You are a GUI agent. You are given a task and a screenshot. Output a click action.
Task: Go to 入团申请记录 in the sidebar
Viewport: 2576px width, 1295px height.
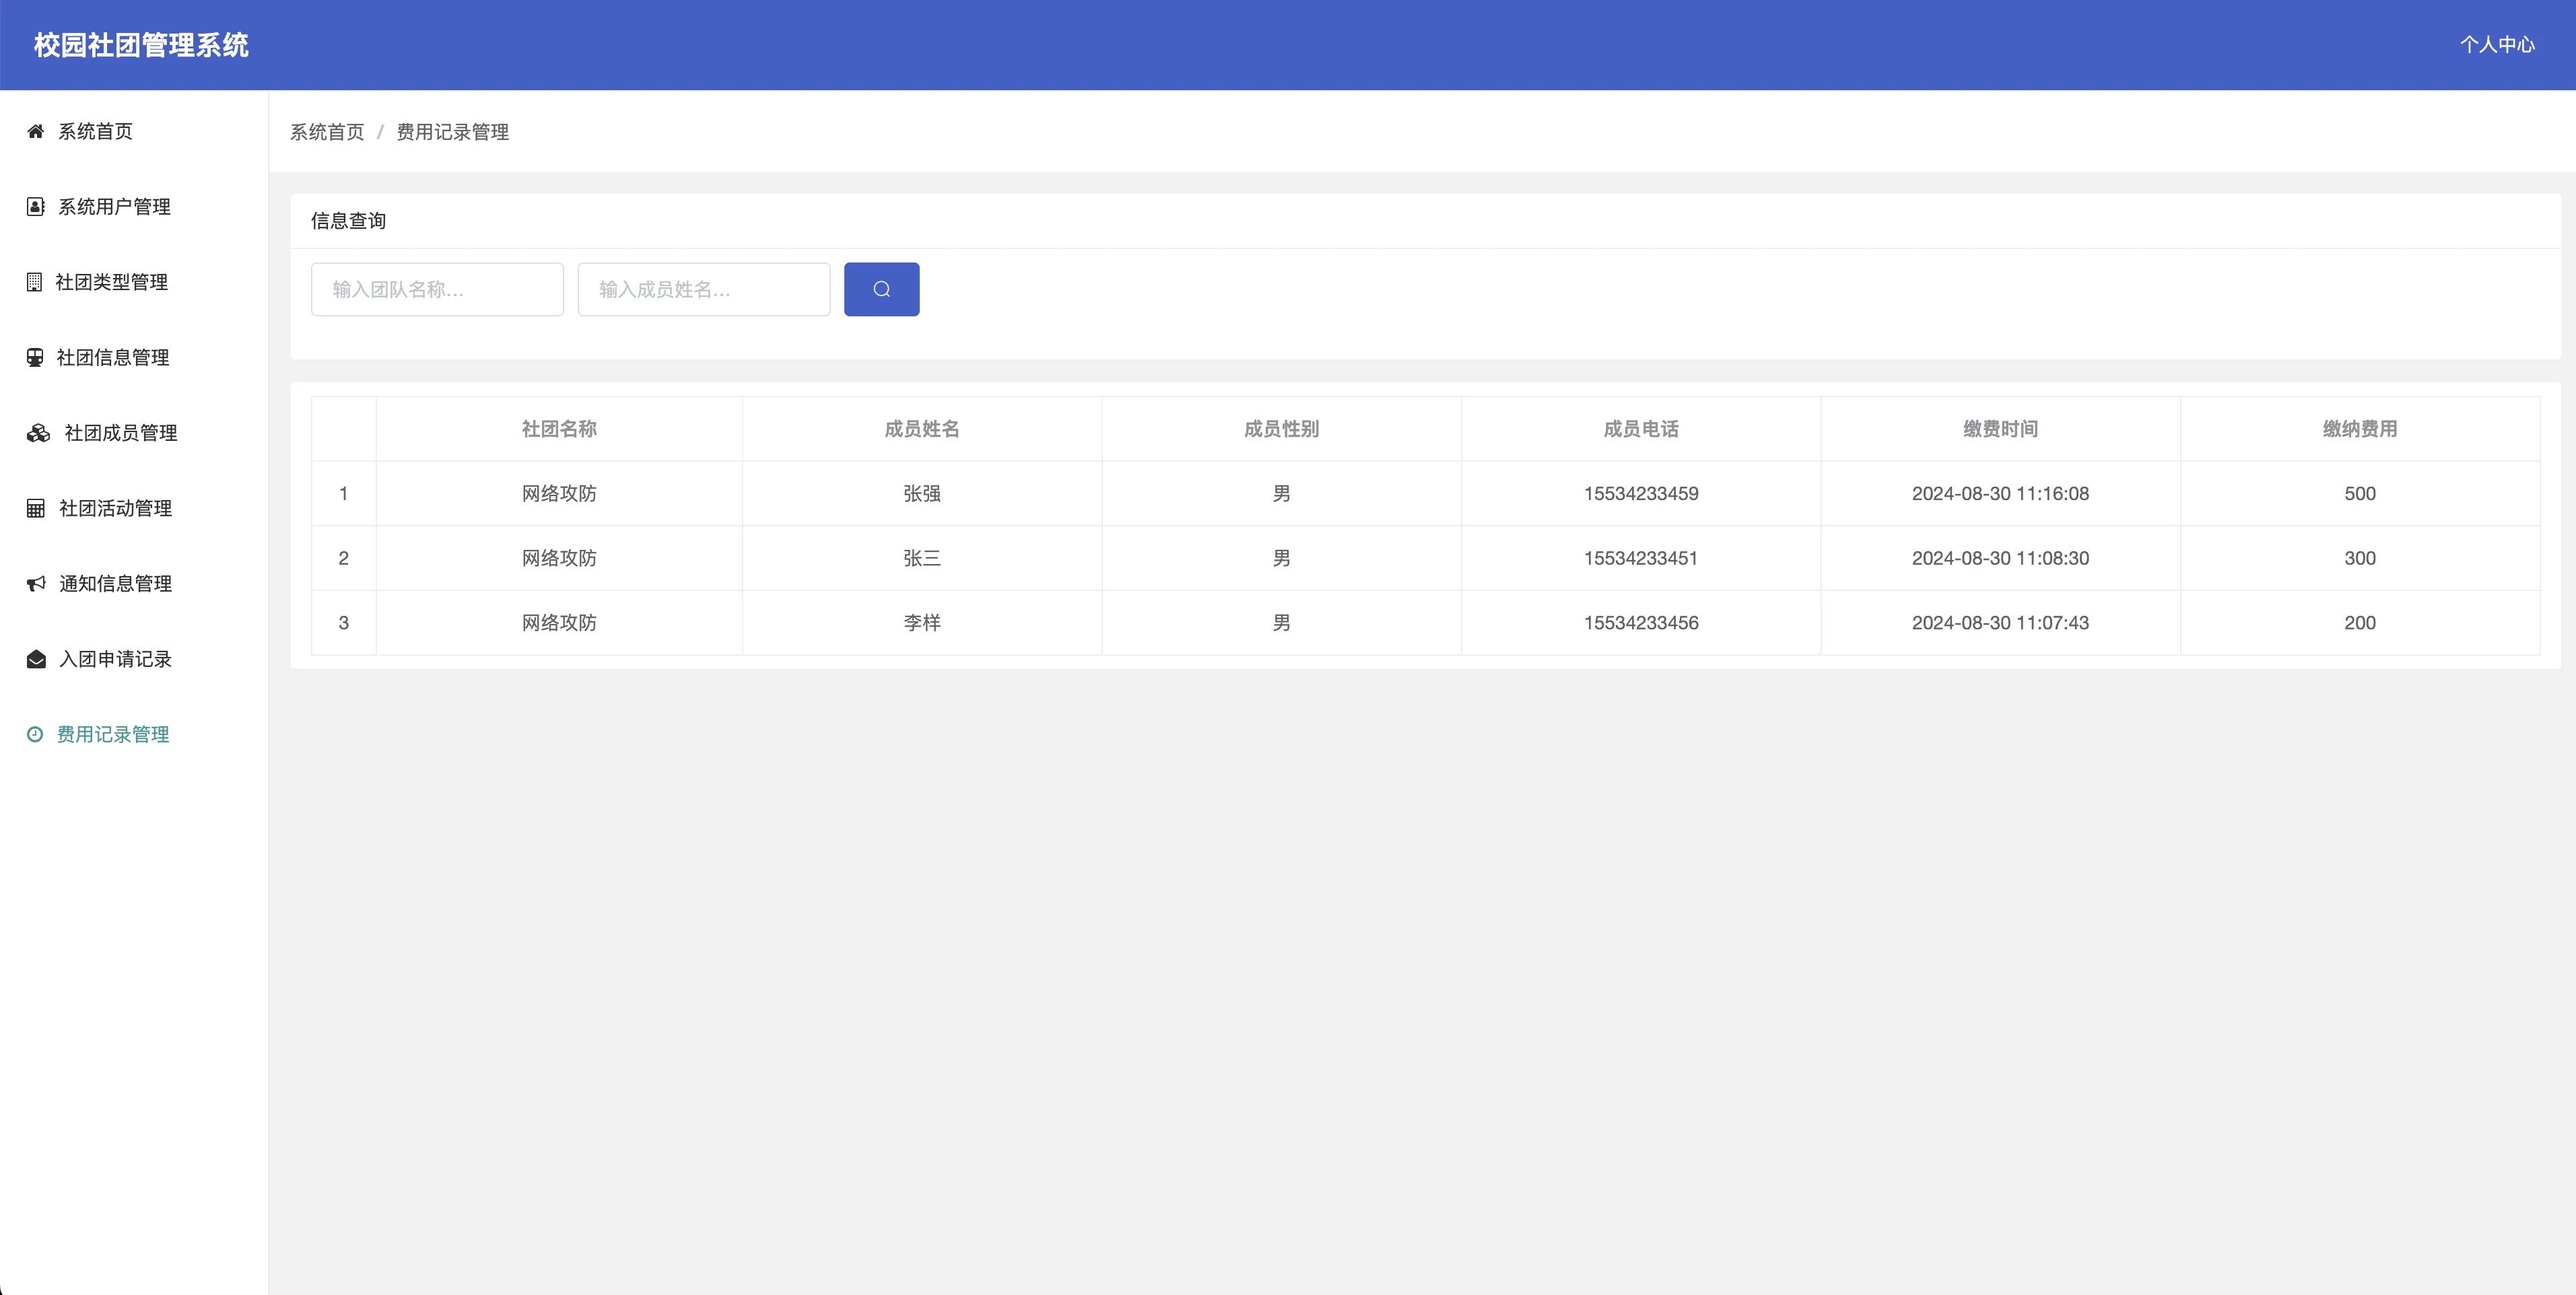(x=115, y=659)
